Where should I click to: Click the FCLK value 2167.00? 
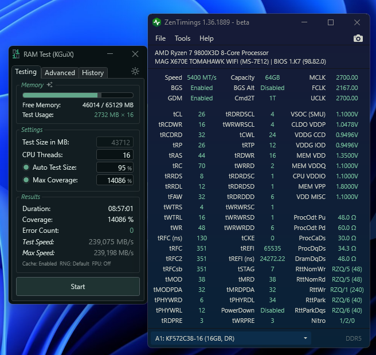[x=347, y=88]
